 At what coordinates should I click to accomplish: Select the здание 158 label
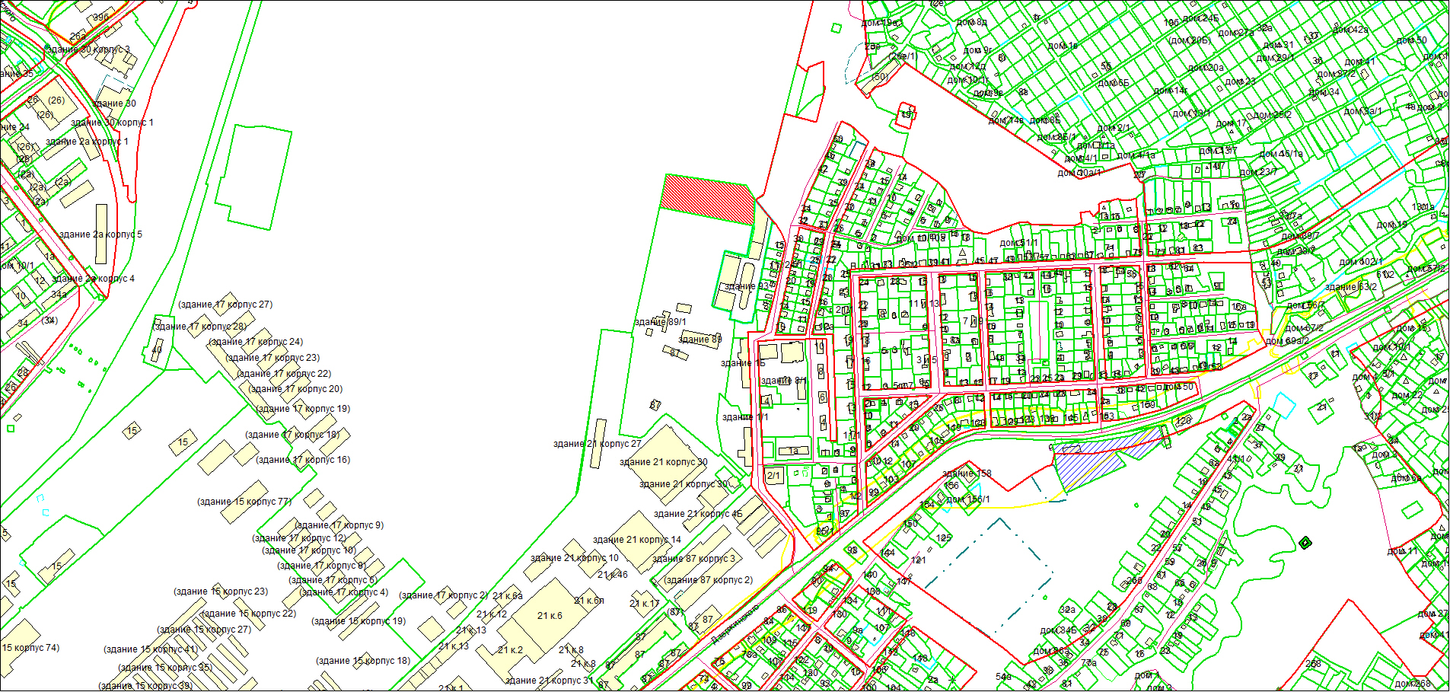(x=967, y=474)
